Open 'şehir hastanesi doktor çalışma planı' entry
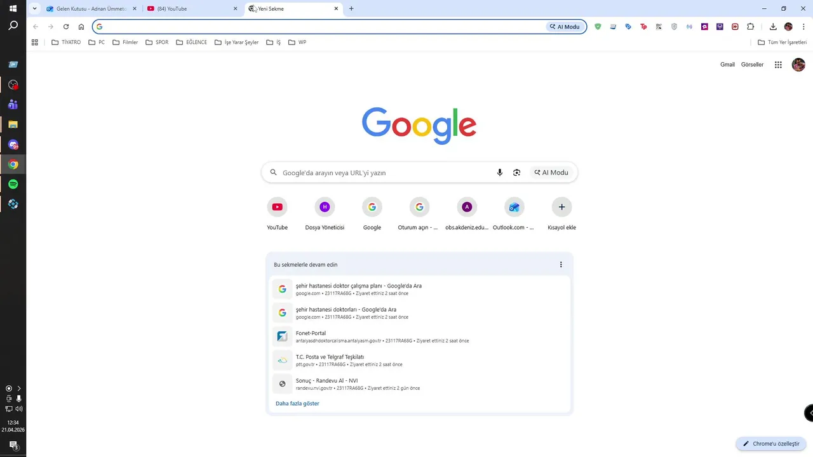 click(419, 289)
